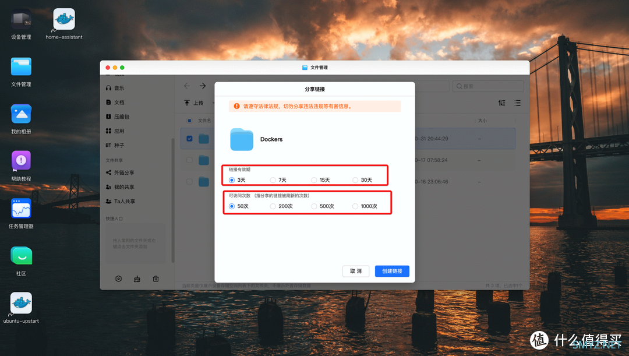Select the 200次 access count option
Image resolution: width=629 pixels, height=356 pixels.
pyautogui.click(x=273, y=206)
